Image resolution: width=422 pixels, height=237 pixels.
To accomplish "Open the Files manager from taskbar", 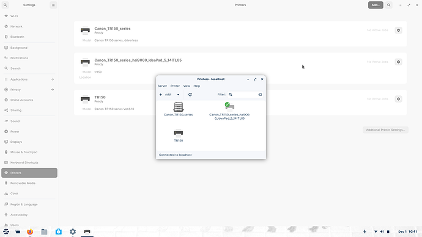I will point(45,232).
